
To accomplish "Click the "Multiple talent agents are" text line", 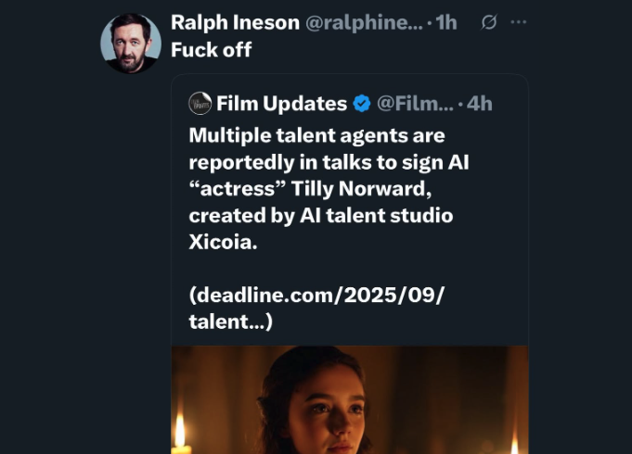I will click(x=316, y=135).
